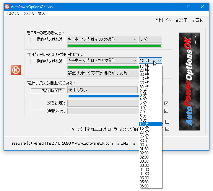Click the www.SoftwareOK.com link
This screenshot has height=191, width=213.
(x=94, y=143)
